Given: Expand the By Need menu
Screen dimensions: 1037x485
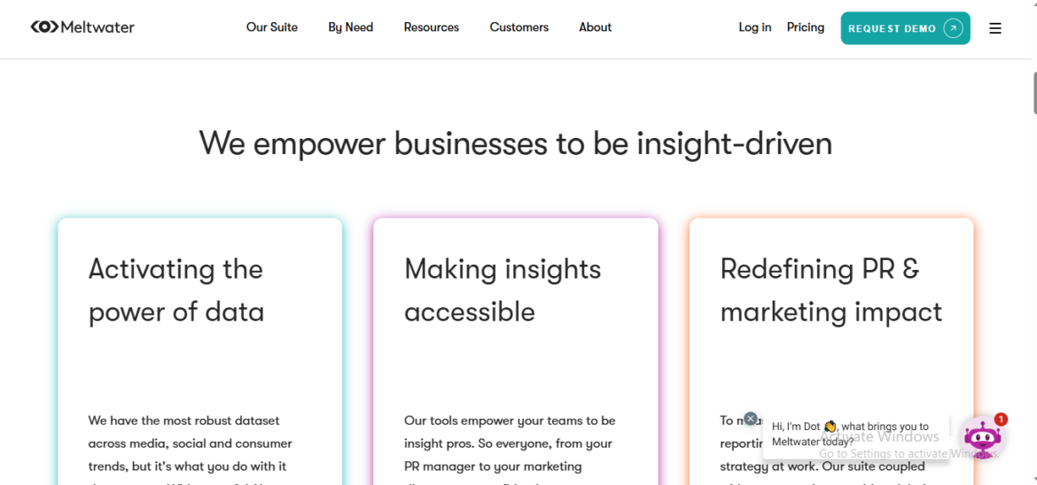Looking at the screenshot, I should point(350,27).
